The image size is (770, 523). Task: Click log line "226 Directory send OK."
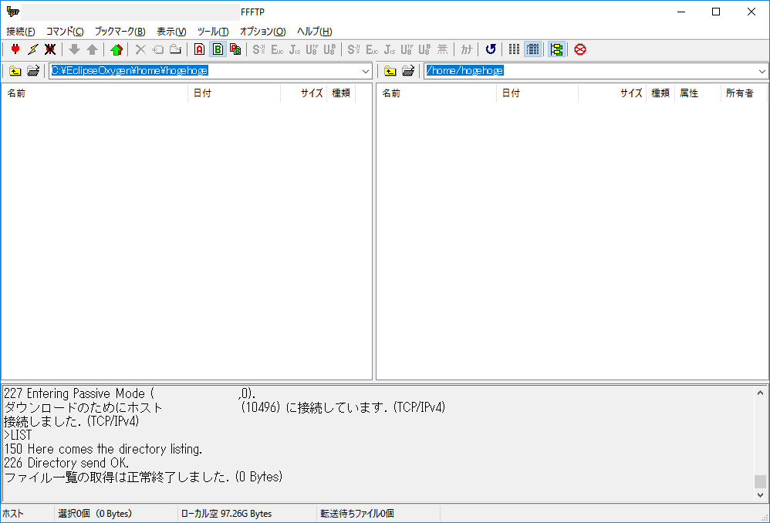point(66,463)
